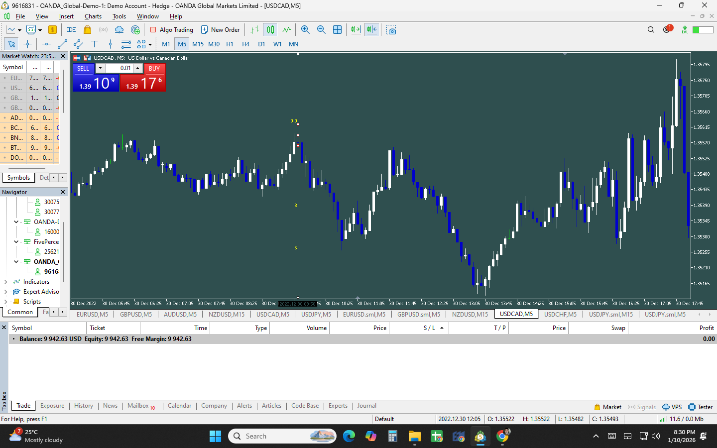Image resolution: width=717 pixels, height=448 pixels.
Task: Open the Windows Start menu
Action: (215, 436)
